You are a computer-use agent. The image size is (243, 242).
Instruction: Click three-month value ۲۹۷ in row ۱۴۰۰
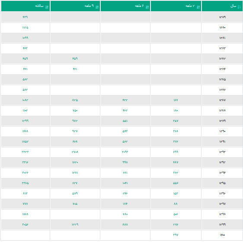176,235
